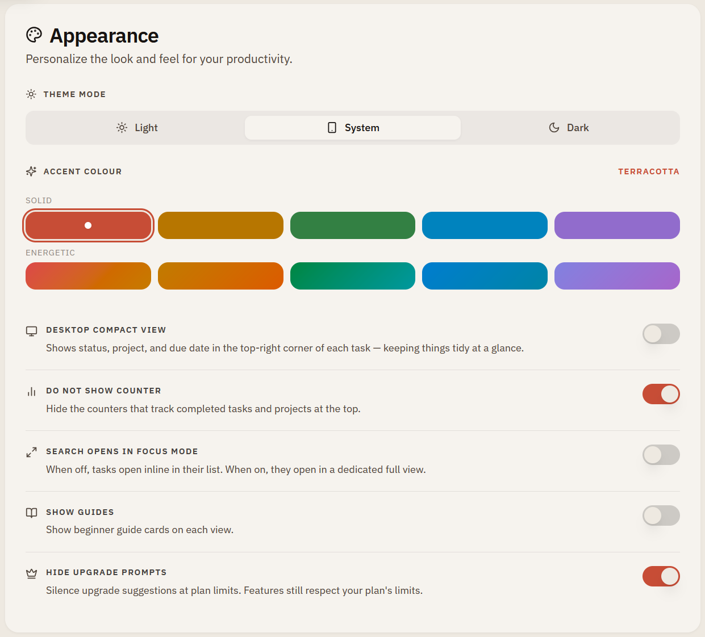Click the TERRACOTTA accent name label
This screenshot has width=705, height=637.
(649, 171)
